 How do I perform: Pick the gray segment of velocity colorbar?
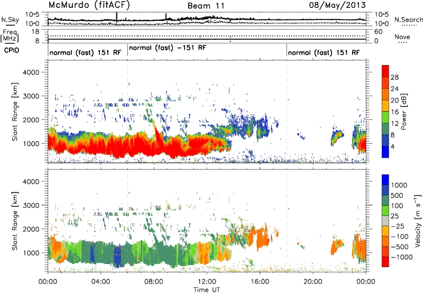point(385,221)
